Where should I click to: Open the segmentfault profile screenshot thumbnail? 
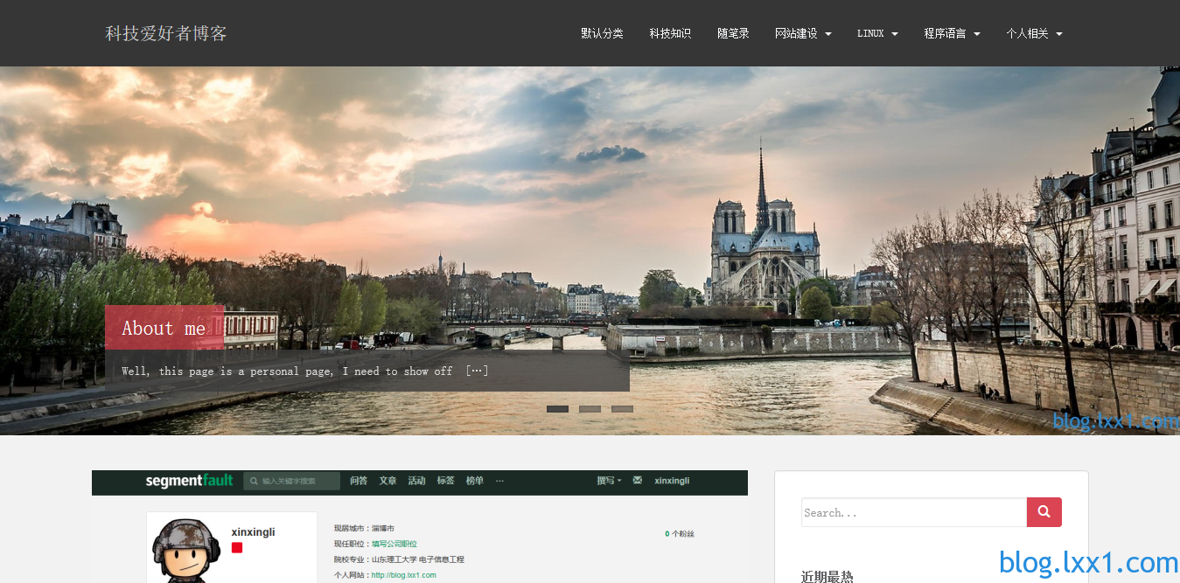(x=420, y=526)
